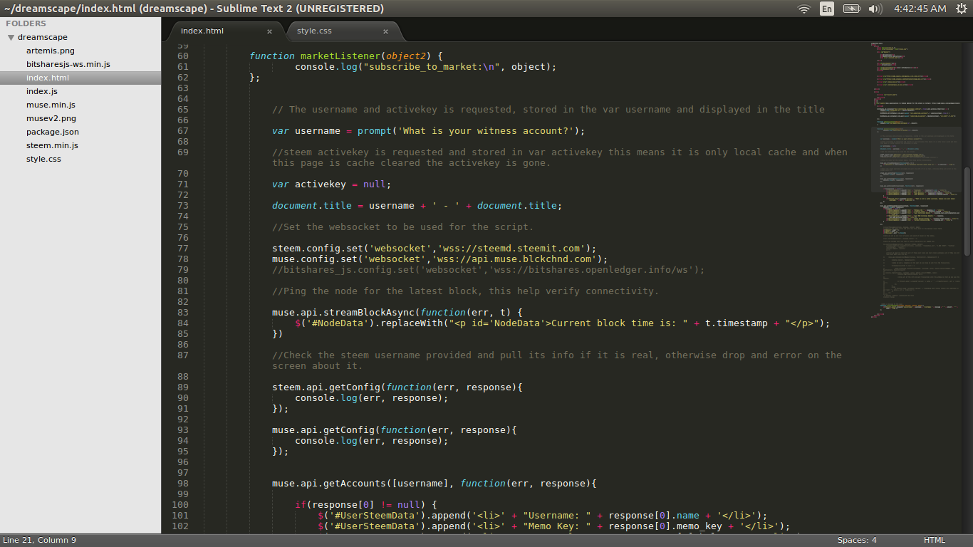Open package.json in the sidebar

[53, 132]
